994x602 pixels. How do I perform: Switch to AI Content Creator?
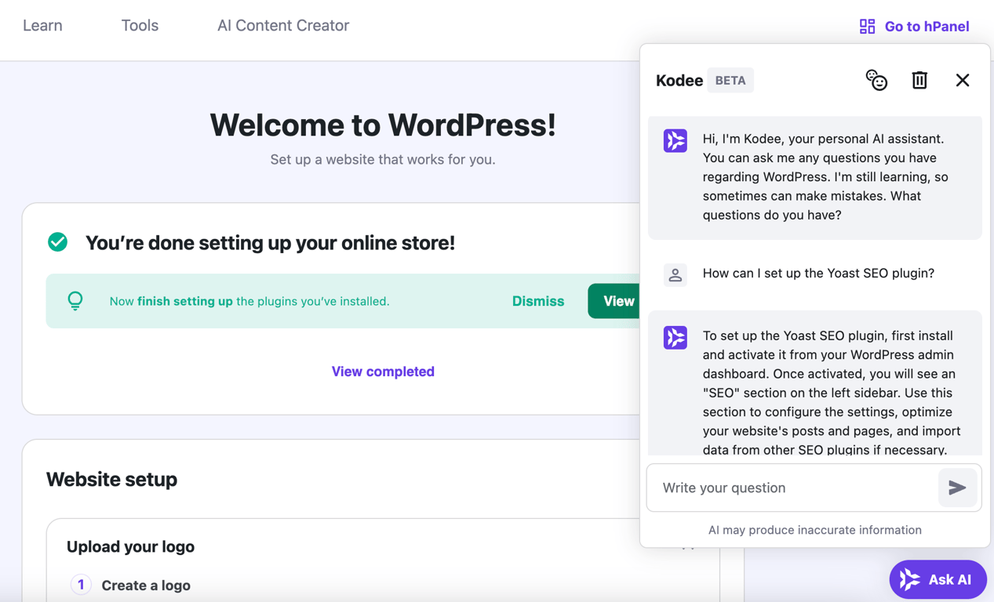click(282, 25)
